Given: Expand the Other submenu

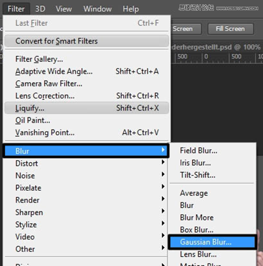Looking at the screenshot, I should pyautogui.click(x=86, y=249).
